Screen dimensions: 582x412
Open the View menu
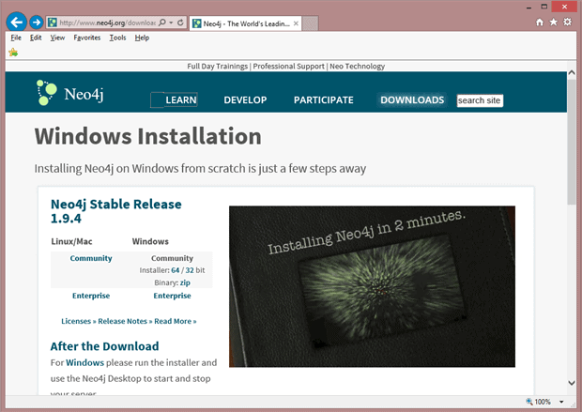[57, 38]
